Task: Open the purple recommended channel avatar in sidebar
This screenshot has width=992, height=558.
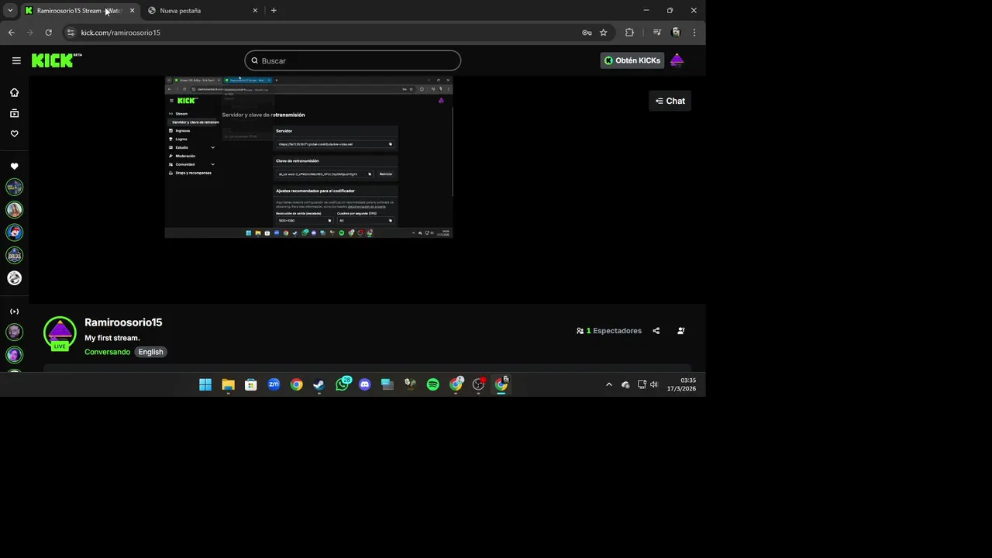Action: click(14, 355)
